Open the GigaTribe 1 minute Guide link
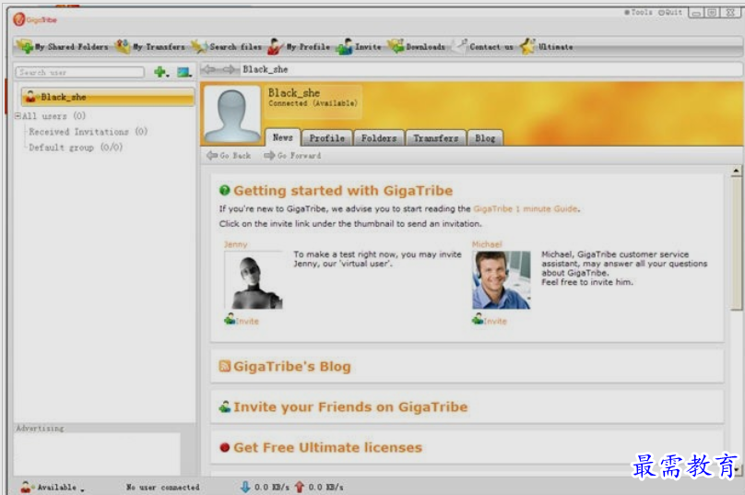The width and height of the screenshot is (745, 495). (x=526, y=209)
